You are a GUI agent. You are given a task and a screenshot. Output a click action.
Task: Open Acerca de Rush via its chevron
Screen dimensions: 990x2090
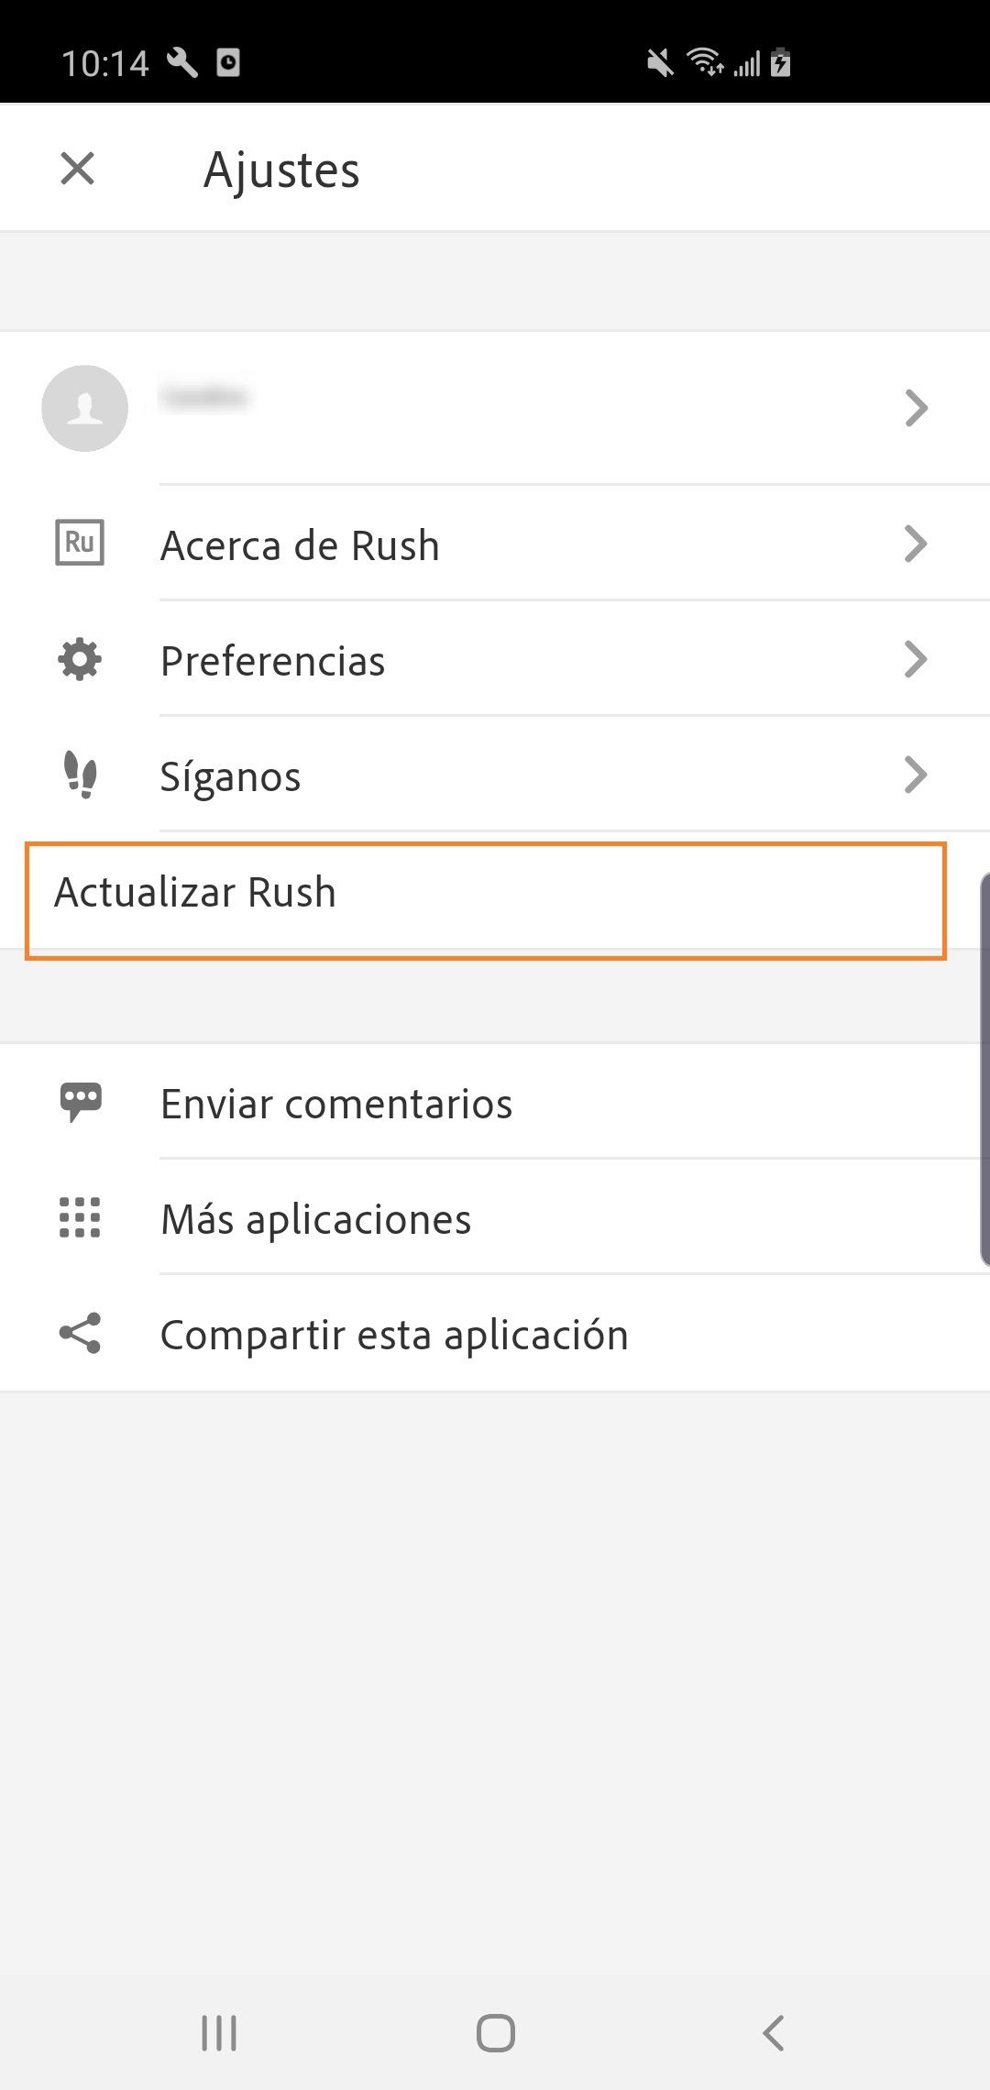(916, 544)
